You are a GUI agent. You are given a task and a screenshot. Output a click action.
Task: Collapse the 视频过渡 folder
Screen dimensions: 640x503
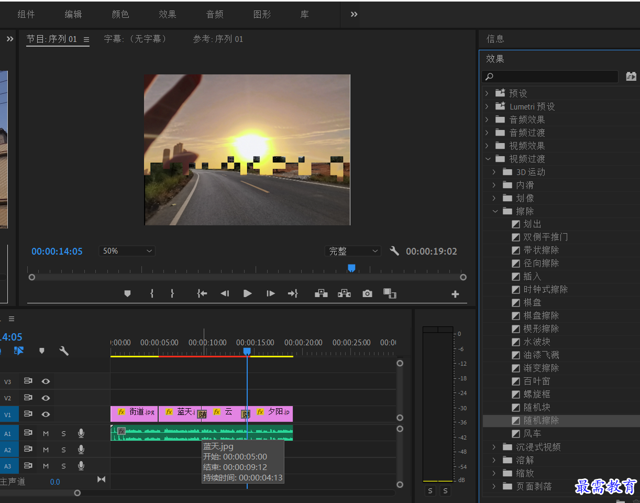pos(488,159)
